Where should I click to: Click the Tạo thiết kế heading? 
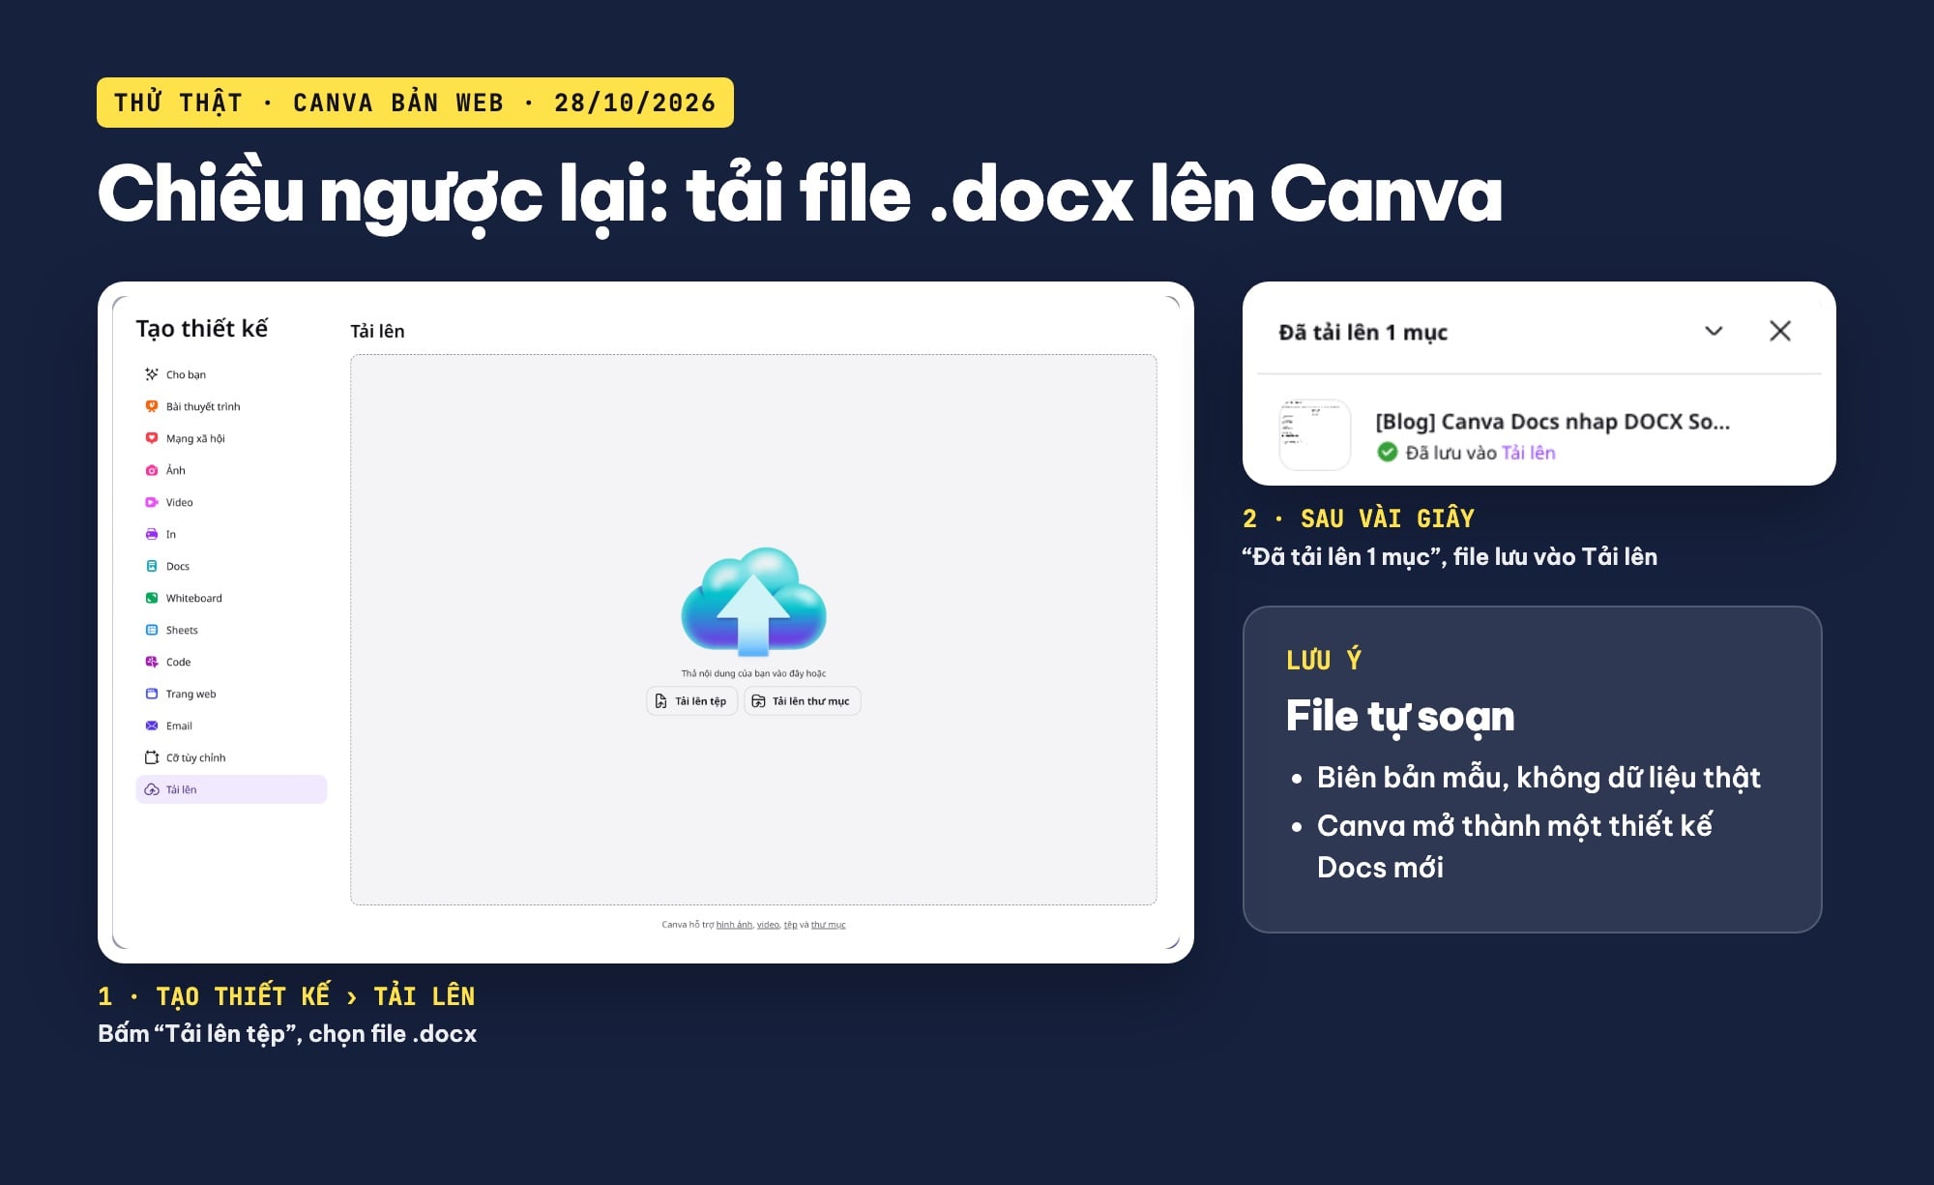coord(202,329)
